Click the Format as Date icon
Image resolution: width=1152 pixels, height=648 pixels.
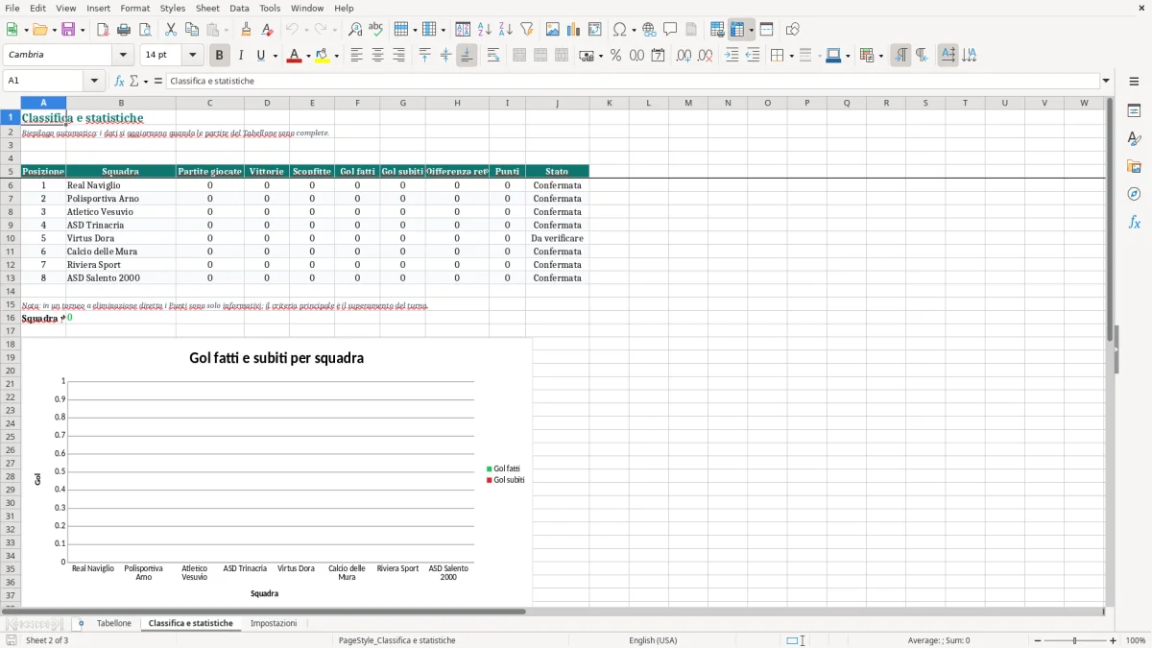658,56
